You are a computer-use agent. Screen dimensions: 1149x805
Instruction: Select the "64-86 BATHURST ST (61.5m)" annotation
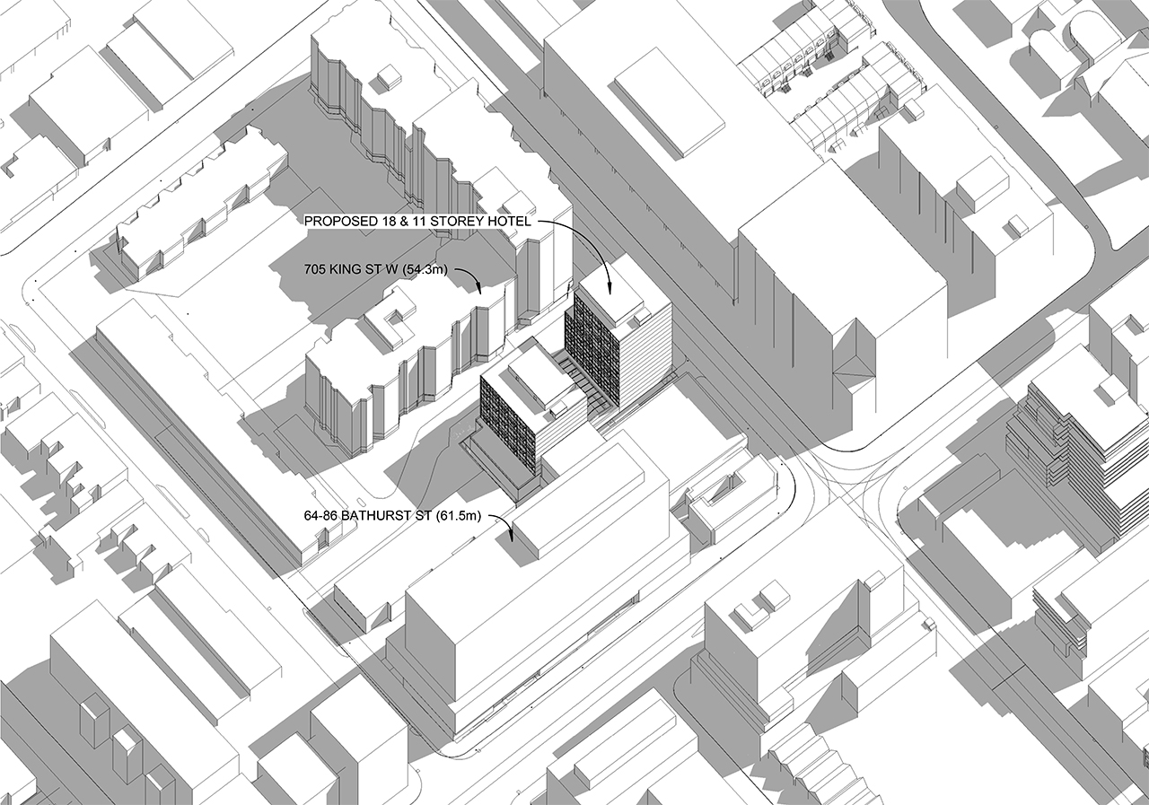(393, 516)
